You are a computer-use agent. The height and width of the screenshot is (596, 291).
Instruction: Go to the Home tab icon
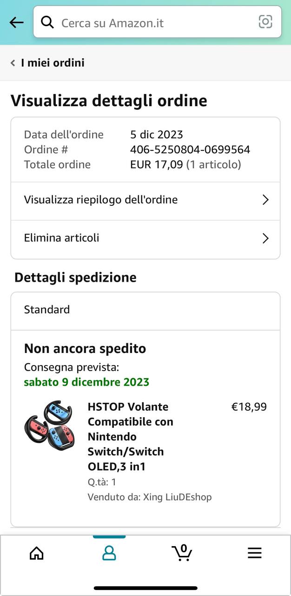(x=36, y=553)
